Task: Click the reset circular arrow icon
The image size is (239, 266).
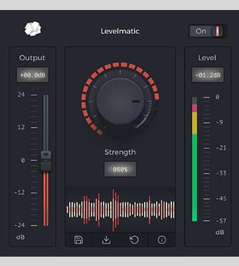Action: click(134, 240)
